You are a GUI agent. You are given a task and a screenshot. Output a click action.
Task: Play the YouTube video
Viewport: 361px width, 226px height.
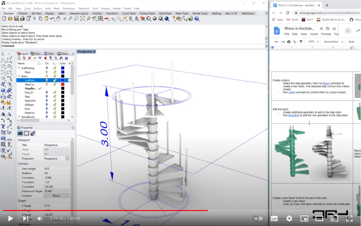[10, 218]
